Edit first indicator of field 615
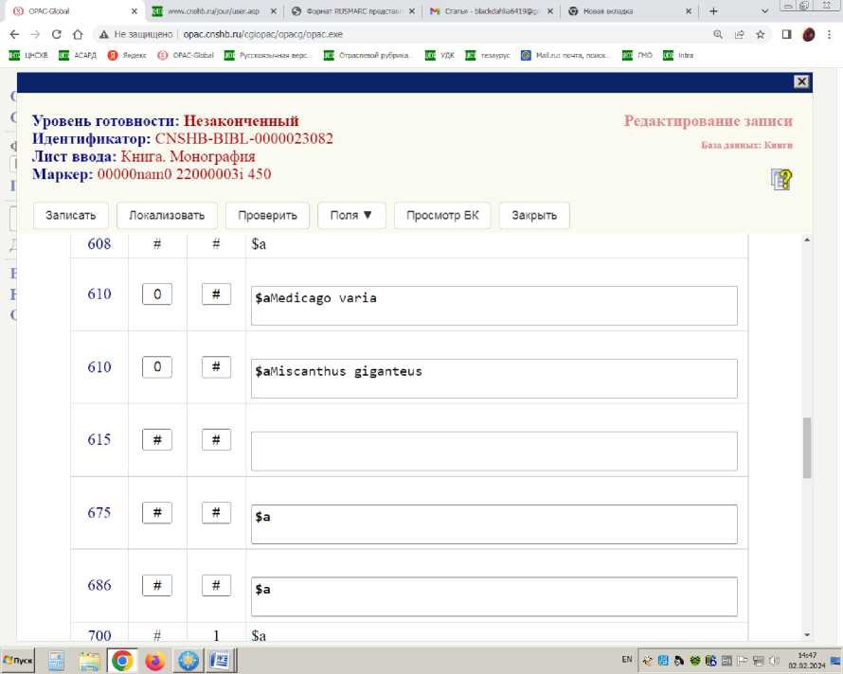843x674 pixels. point(157,439)
